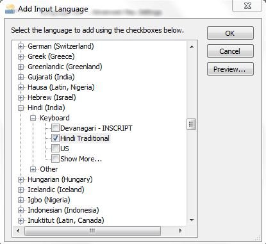Image resolution: width=266 pixels, height=244 pixels.
Task: Check the Devanagari - INSCRIPT checkbox
Action: click(55, 128)
